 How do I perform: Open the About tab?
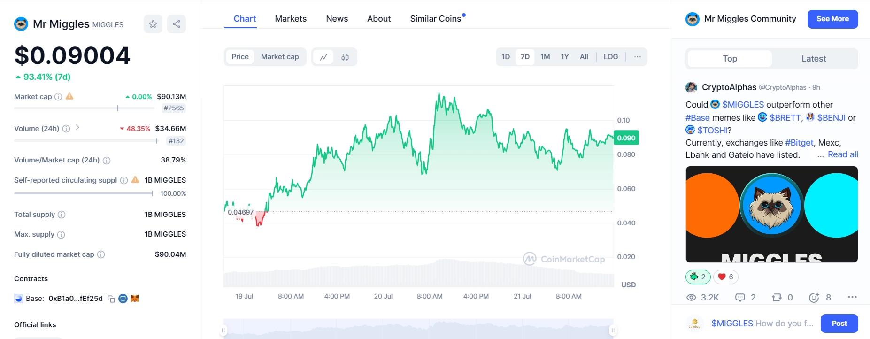coord(379,19)
